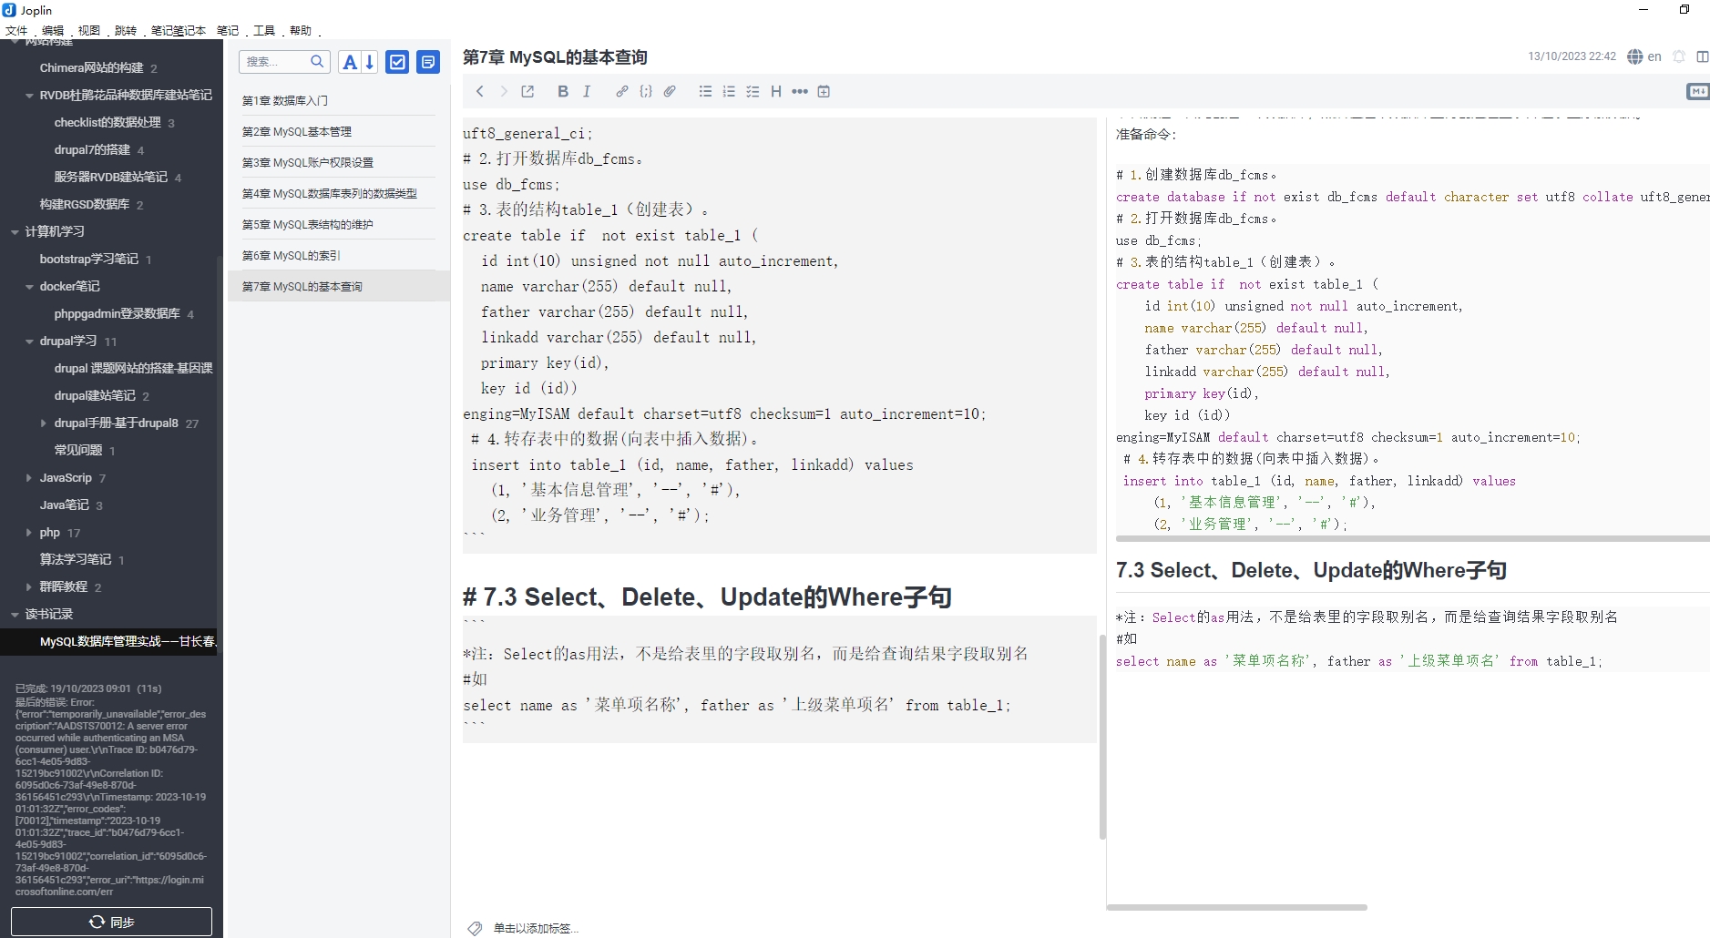Reverse the note sort order arrow
This screenshot has width=1710, height=938.
[370, 62]
